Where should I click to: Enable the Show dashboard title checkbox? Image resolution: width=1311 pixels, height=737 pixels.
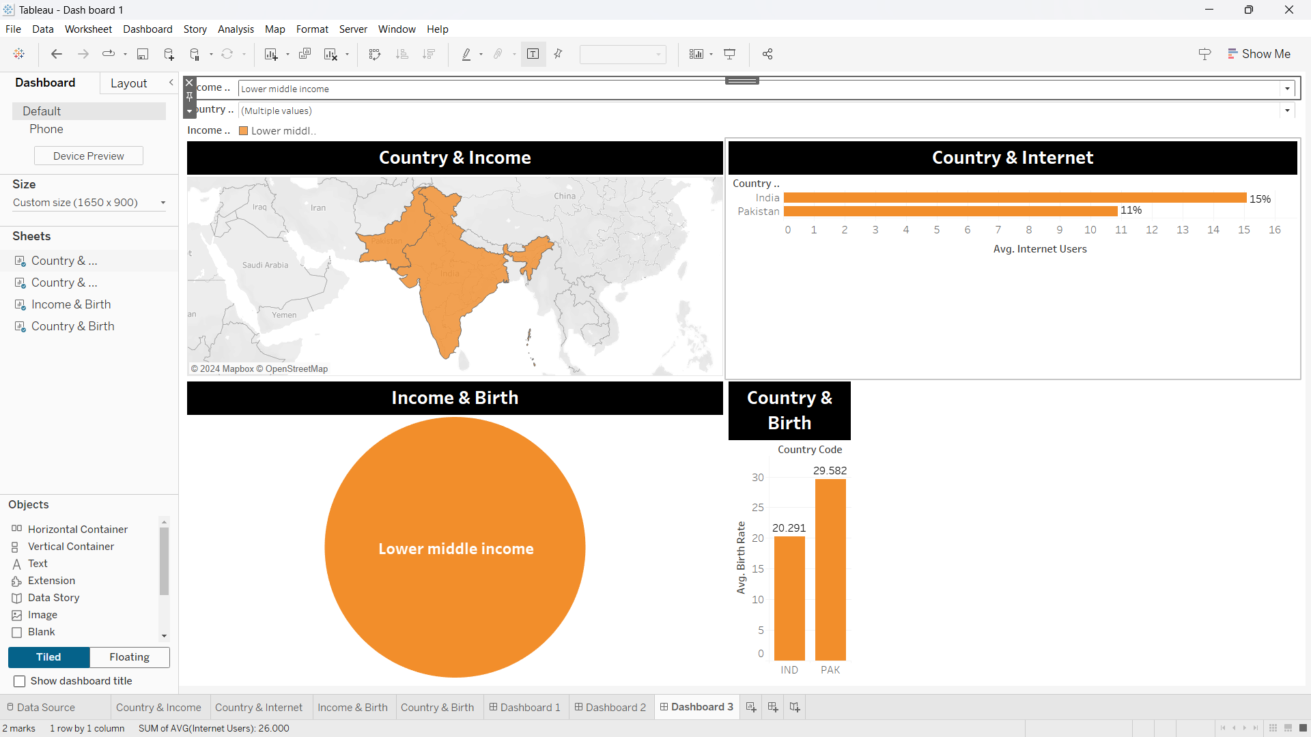pos(20,681)
